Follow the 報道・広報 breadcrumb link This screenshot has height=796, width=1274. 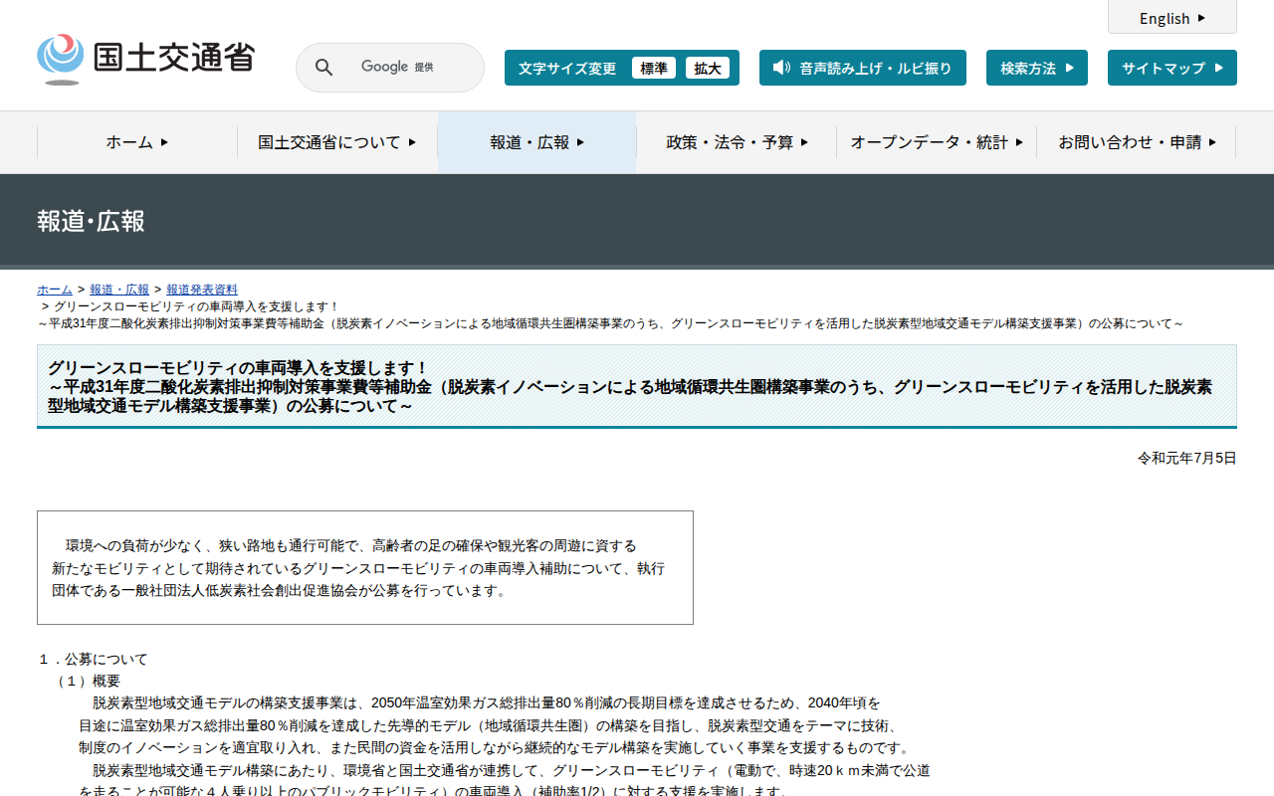point(119,290)
